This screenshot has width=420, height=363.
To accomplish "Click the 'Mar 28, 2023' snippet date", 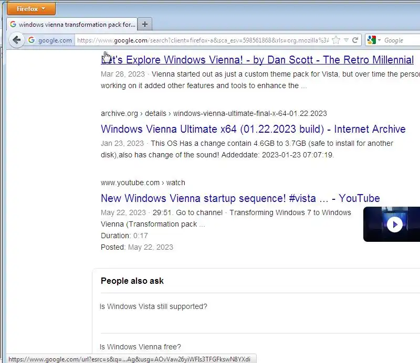I will point(123,74).
